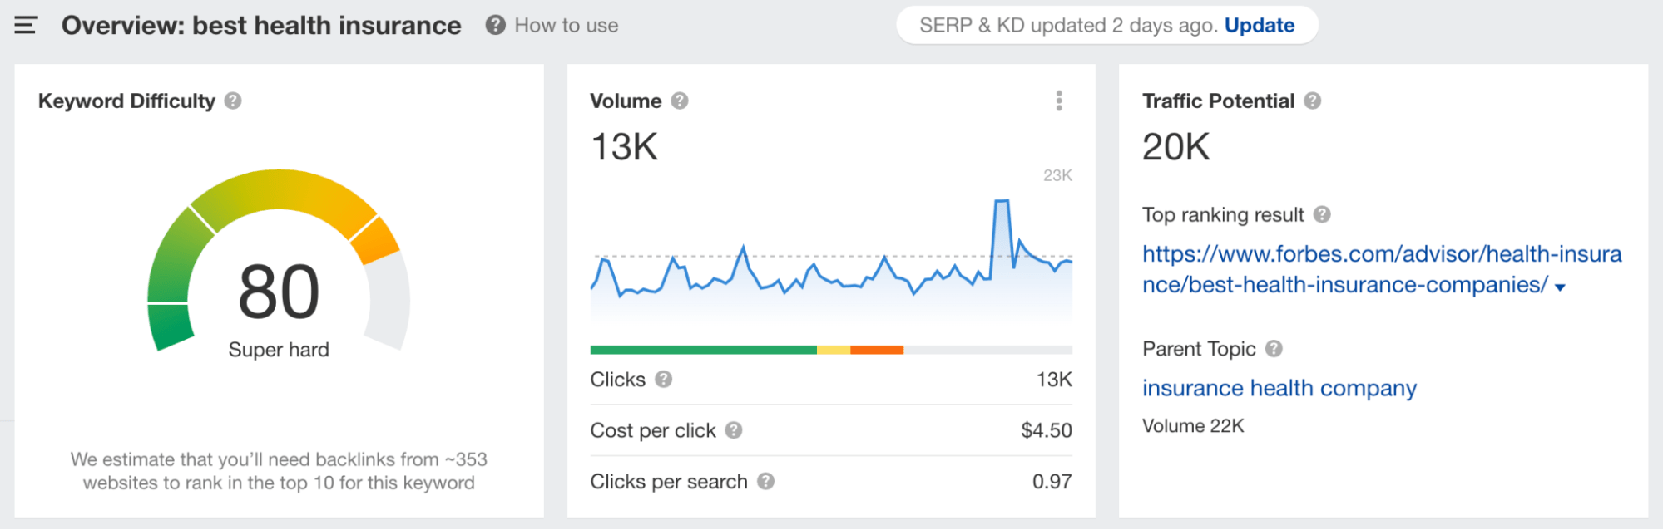This screenshot has height=530, width=1663.
Task: Click the Clicks per search help icon
Action: (x=765, y=481)
